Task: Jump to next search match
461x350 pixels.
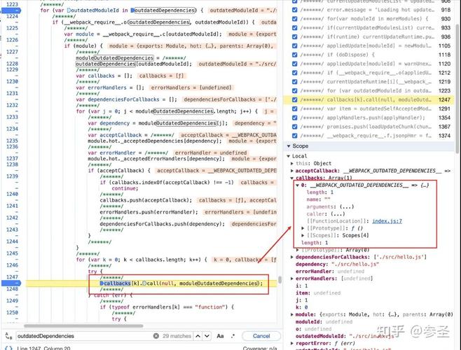Action: click(x=207, y=336)
